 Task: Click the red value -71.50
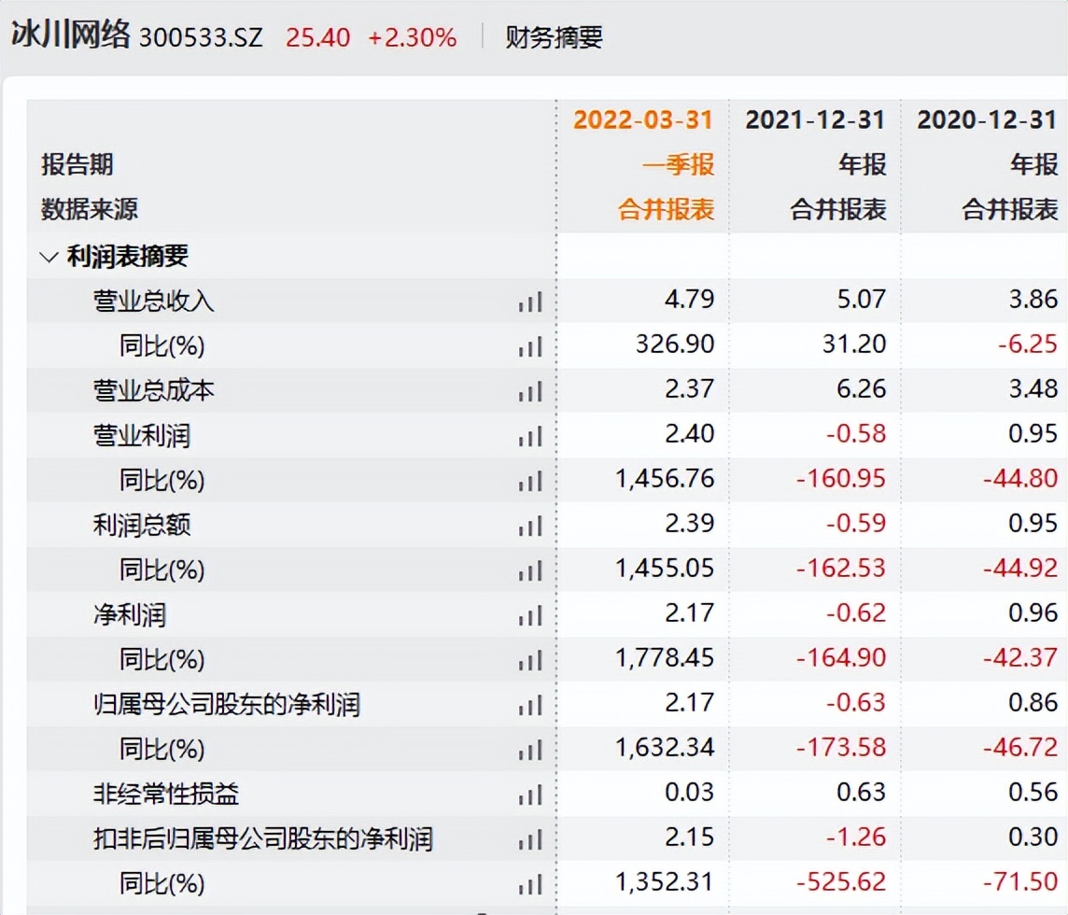pyautogui.click(x=1020, y=882)
